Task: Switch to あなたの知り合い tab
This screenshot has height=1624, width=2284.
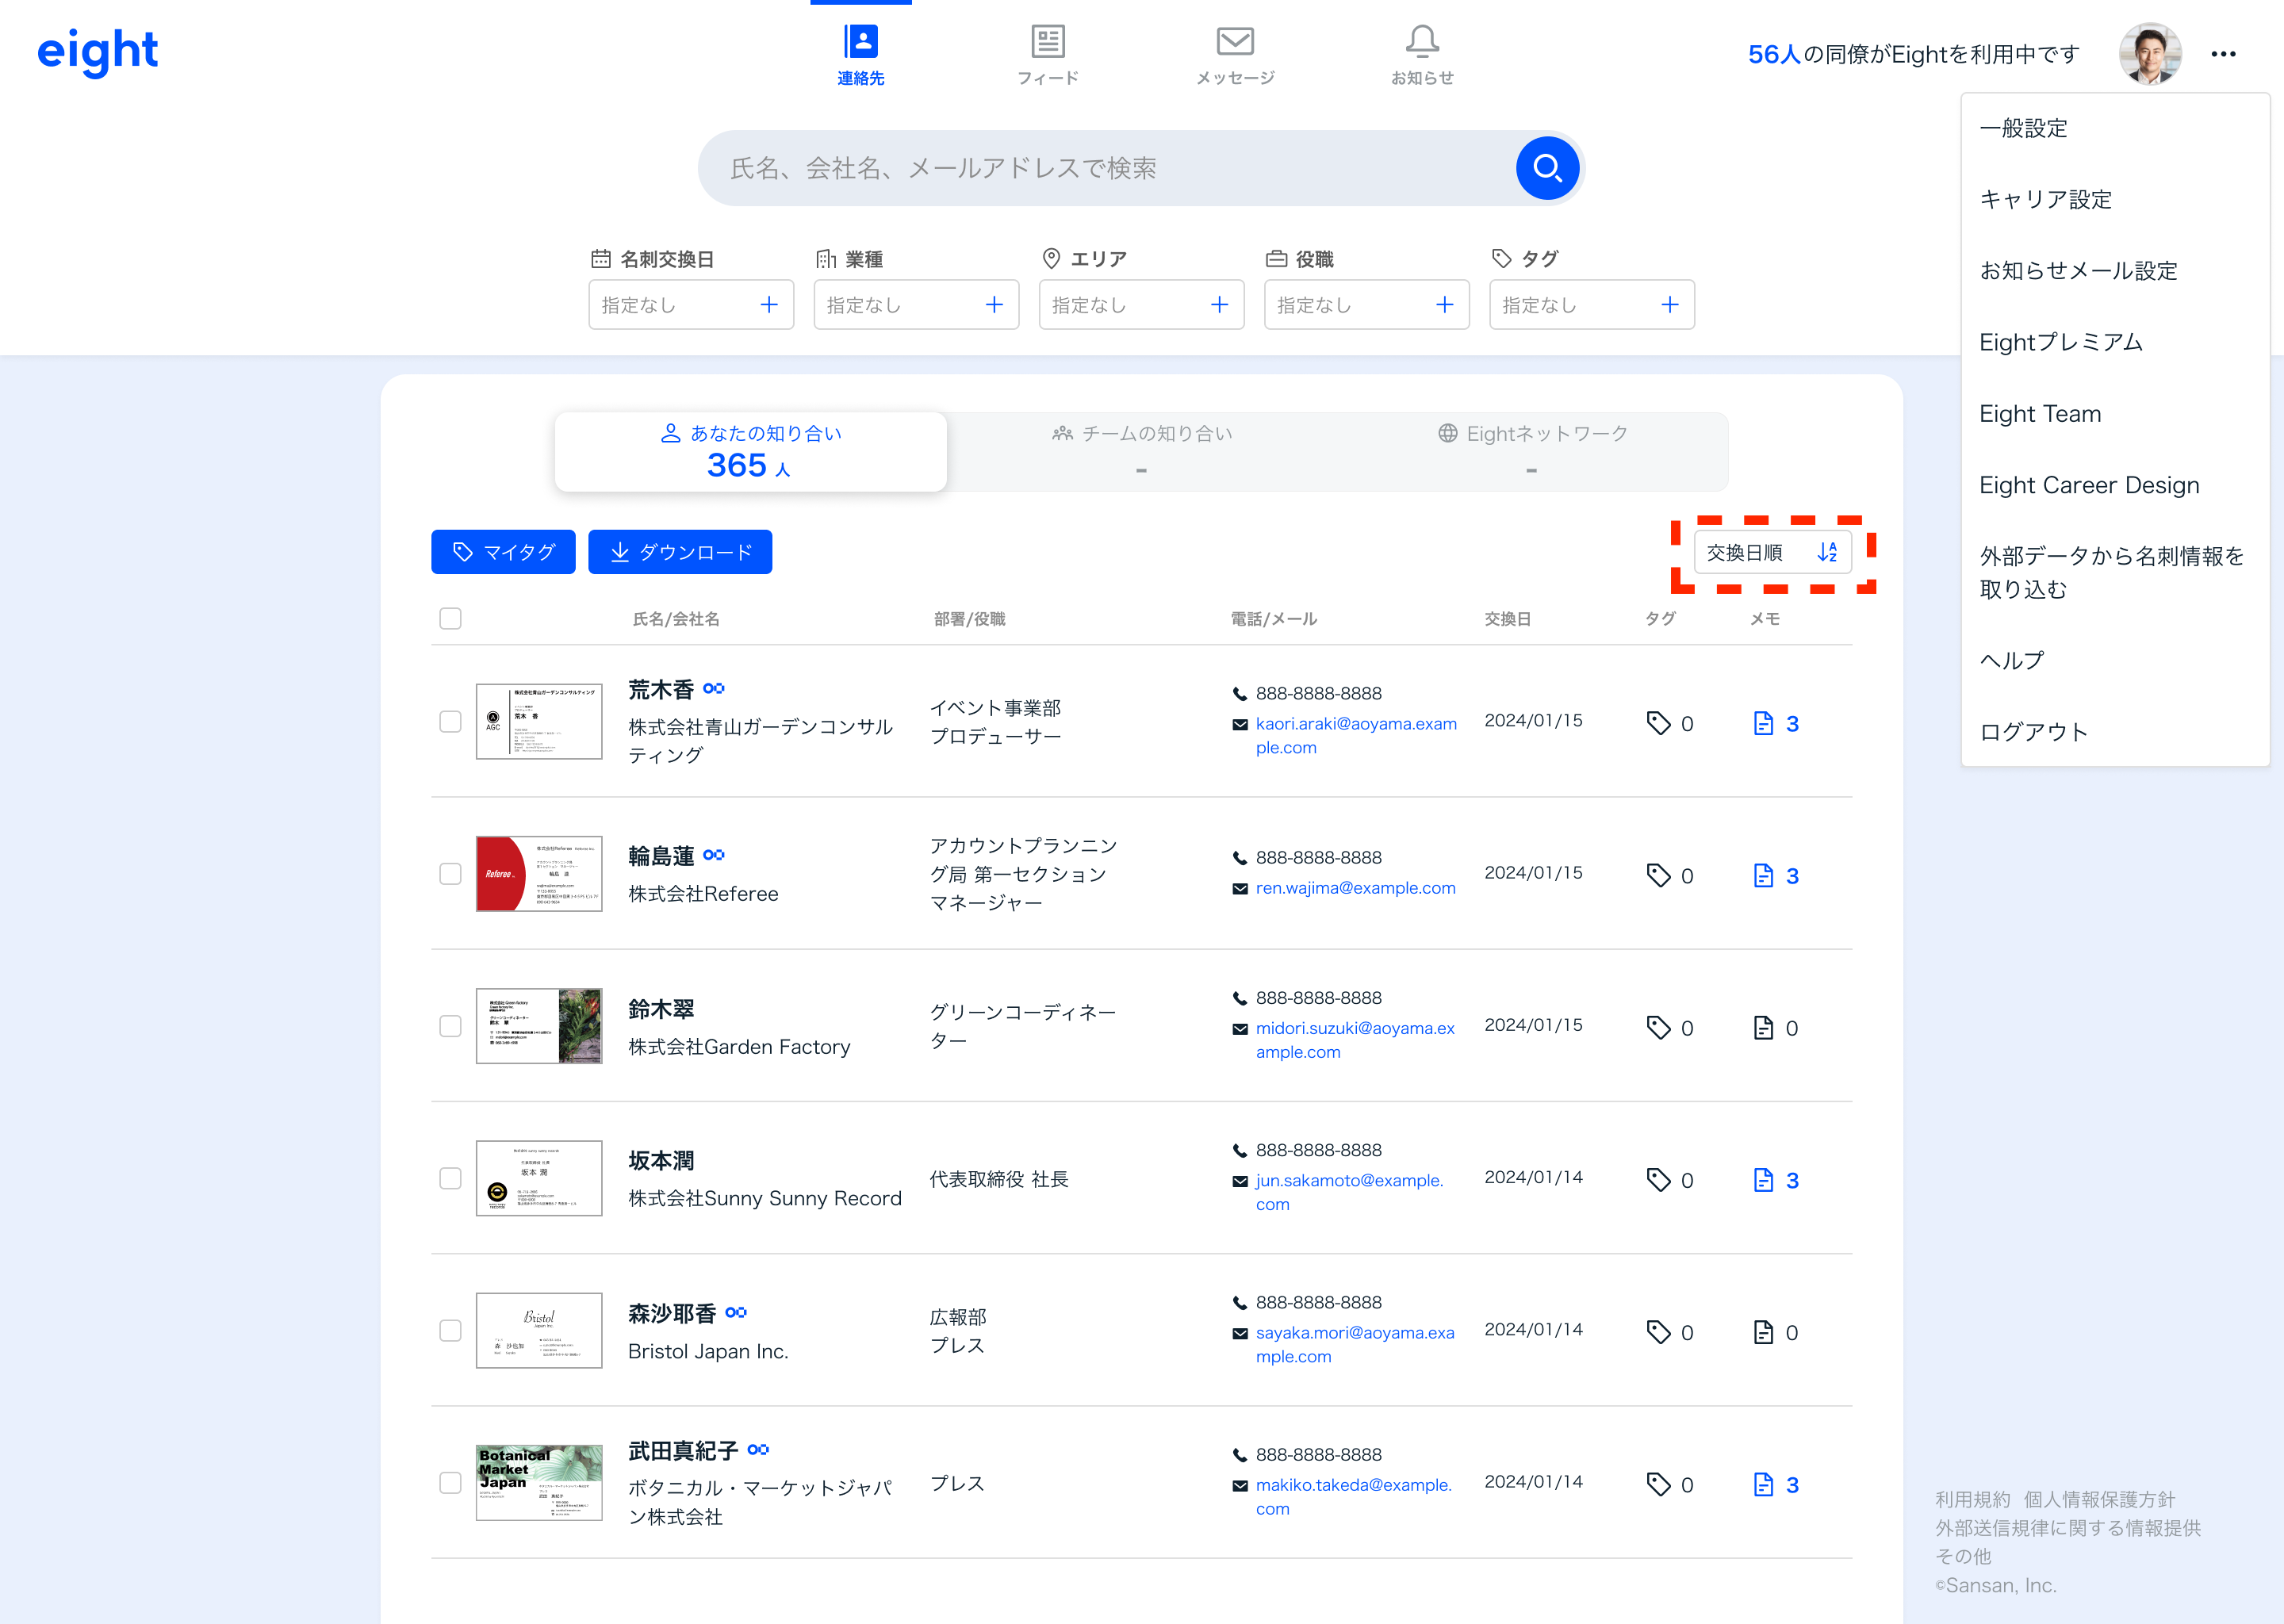Action: coord(750,452)
